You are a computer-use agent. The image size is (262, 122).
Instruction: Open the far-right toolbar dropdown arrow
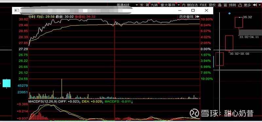pyautogui.click(x=259, y=5)
